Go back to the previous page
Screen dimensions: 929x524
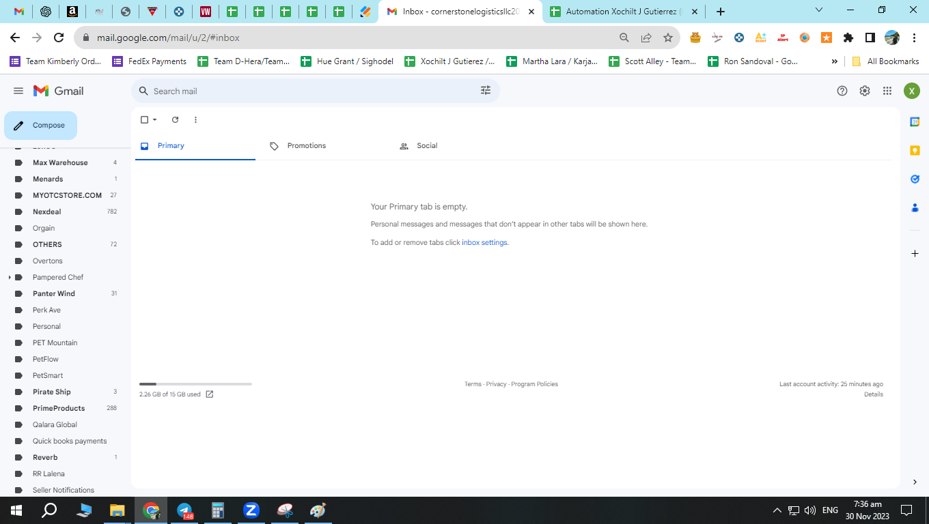pyautogui.click(x=15, y=38)
